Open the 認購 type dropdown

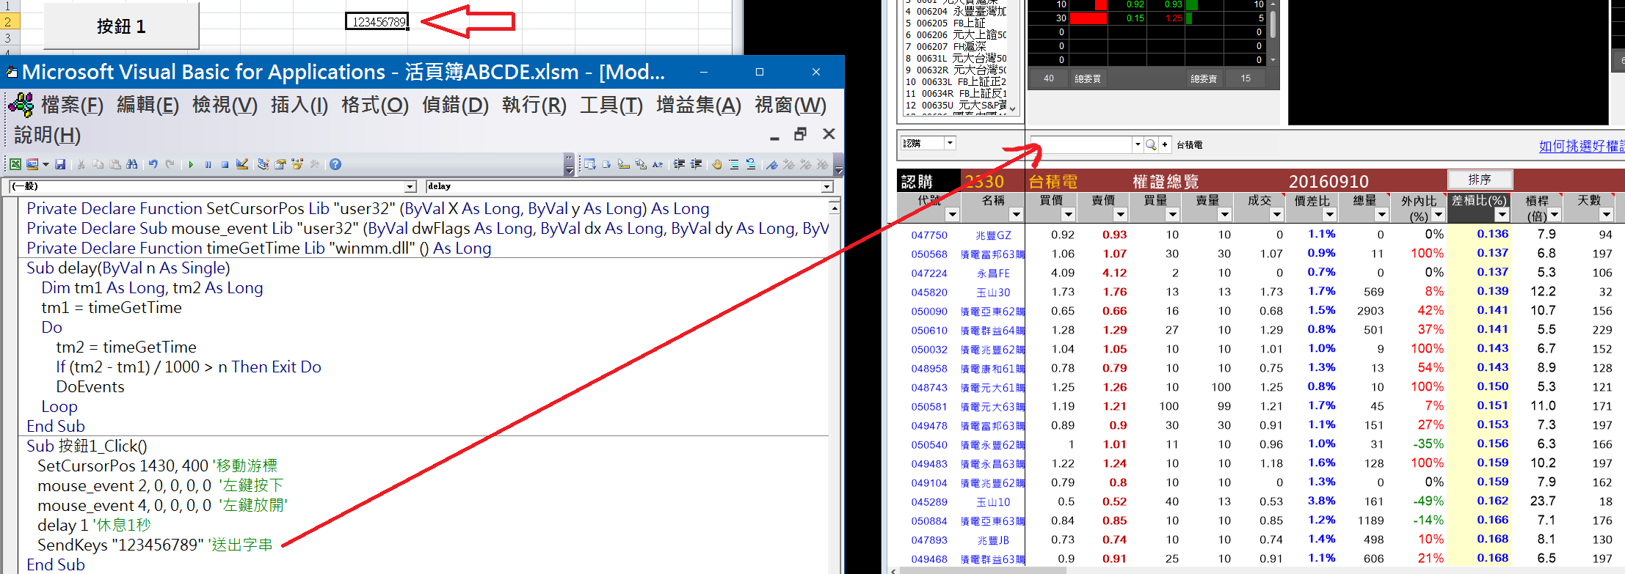[950, 143]
